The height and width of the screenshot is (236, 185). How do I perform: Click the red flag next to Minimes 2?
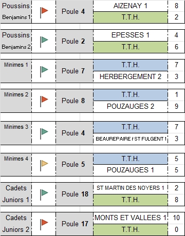tap(44, 102)
